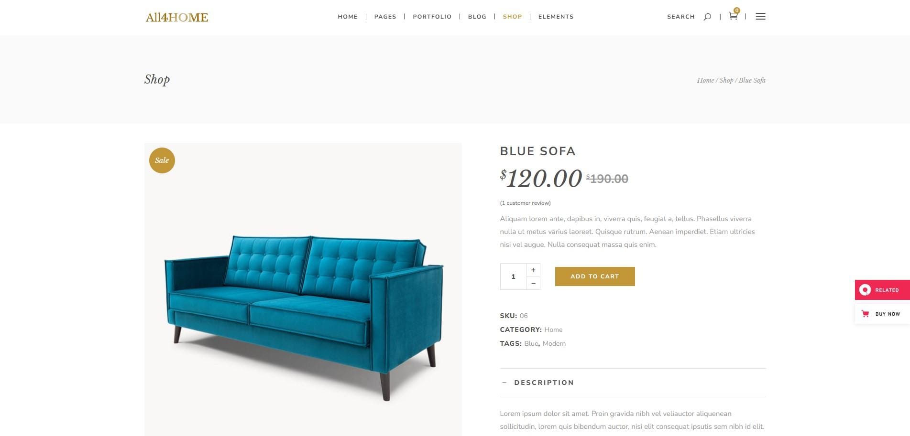Click the Buy Now cart icon
Screen dimensions: 910x436
point(865,314)
